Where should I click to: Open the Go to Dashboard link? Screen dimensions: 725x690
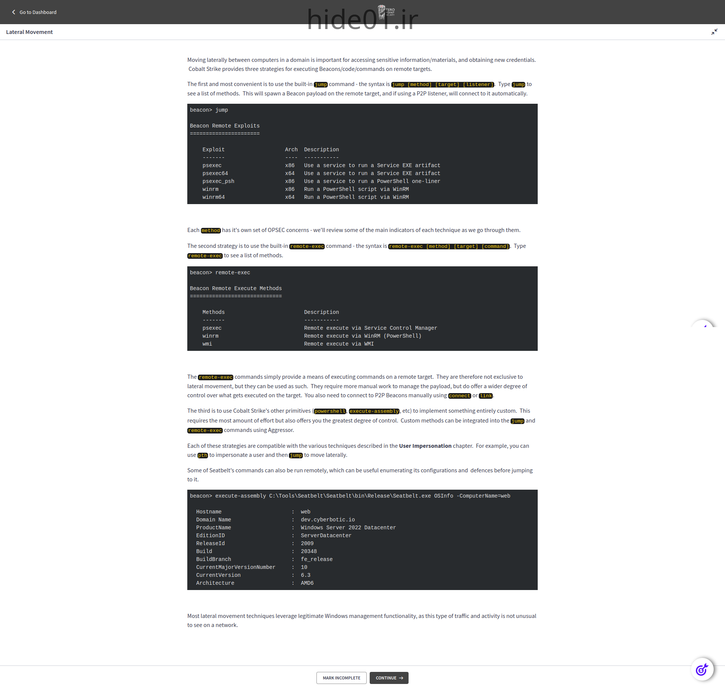(x=38, y=12)
